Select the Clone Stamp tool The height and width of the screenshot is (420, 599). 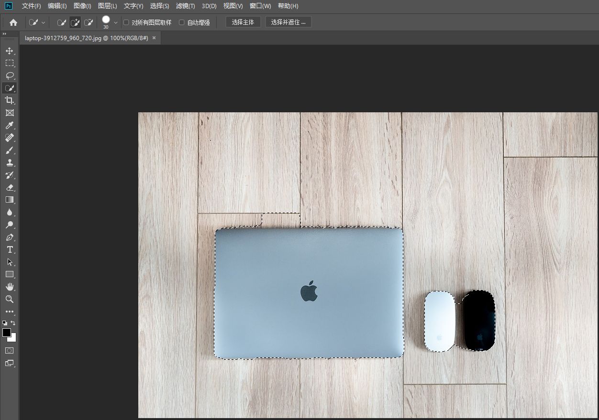(x=10, y=162)
